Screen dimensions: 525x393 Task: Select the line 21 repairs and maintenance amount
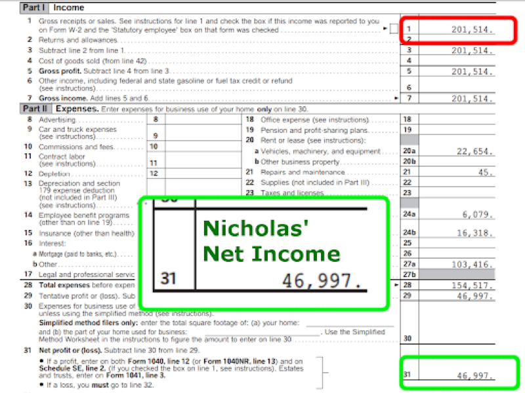click(x=465, y=172)
